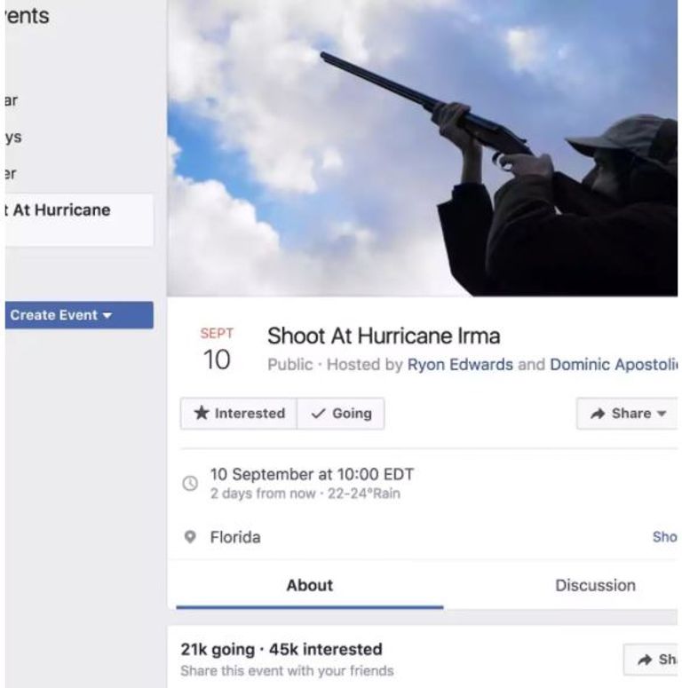View the 21k going attendee list

[x=216, y=650]
